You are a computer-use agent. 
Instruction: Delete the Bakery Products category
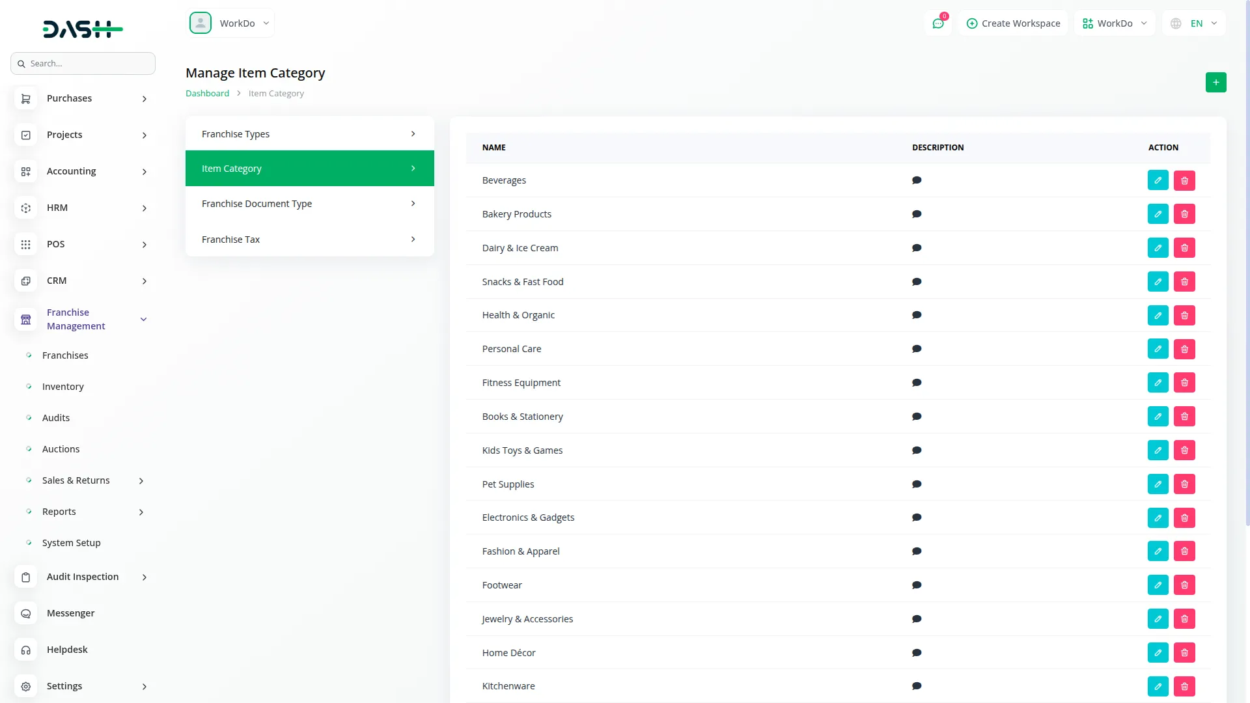tap(1184, 214)
